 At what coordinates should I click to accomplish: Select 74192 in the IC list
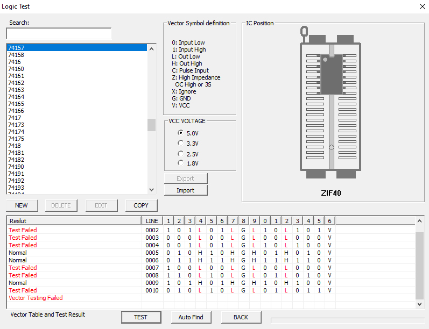click(77, 181)
